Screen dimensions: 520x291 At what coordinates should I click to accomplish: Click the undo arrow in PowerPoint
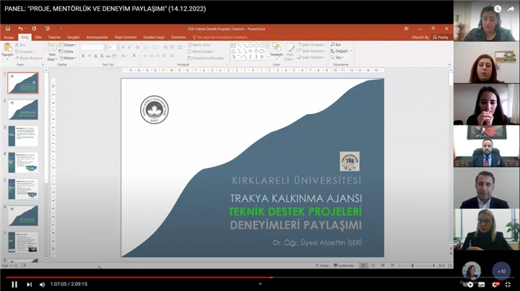pyautogui.click(x=20, y=29)
